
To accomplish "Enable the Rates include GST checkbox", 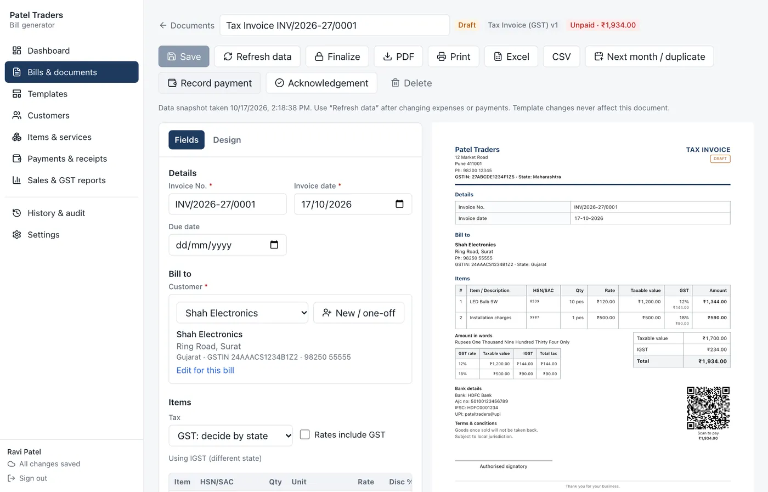I will (305, 434).
